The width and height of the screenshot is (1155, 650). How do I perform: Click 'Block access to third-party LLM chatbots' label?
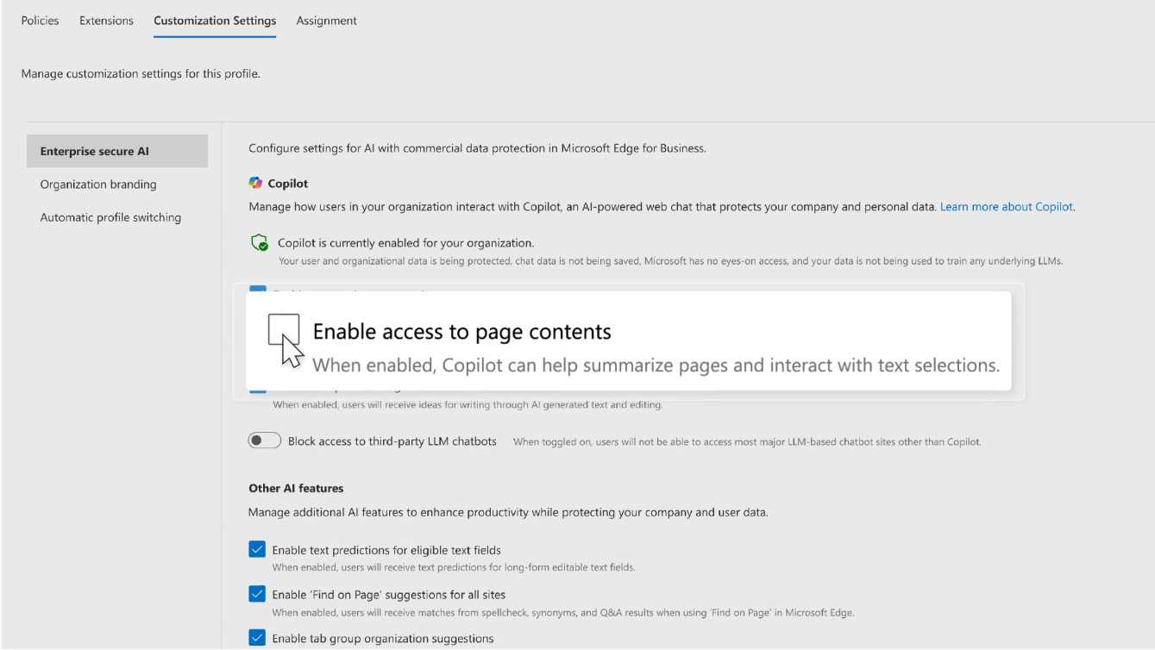[392, 441]
